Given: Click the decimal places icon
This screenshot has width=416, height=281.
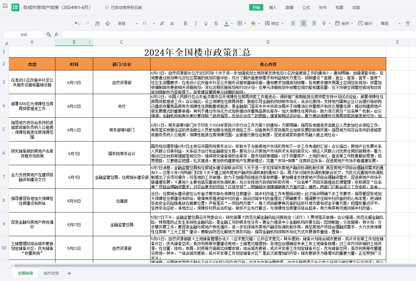Looking at the screenshot, I should click(408, 23).
